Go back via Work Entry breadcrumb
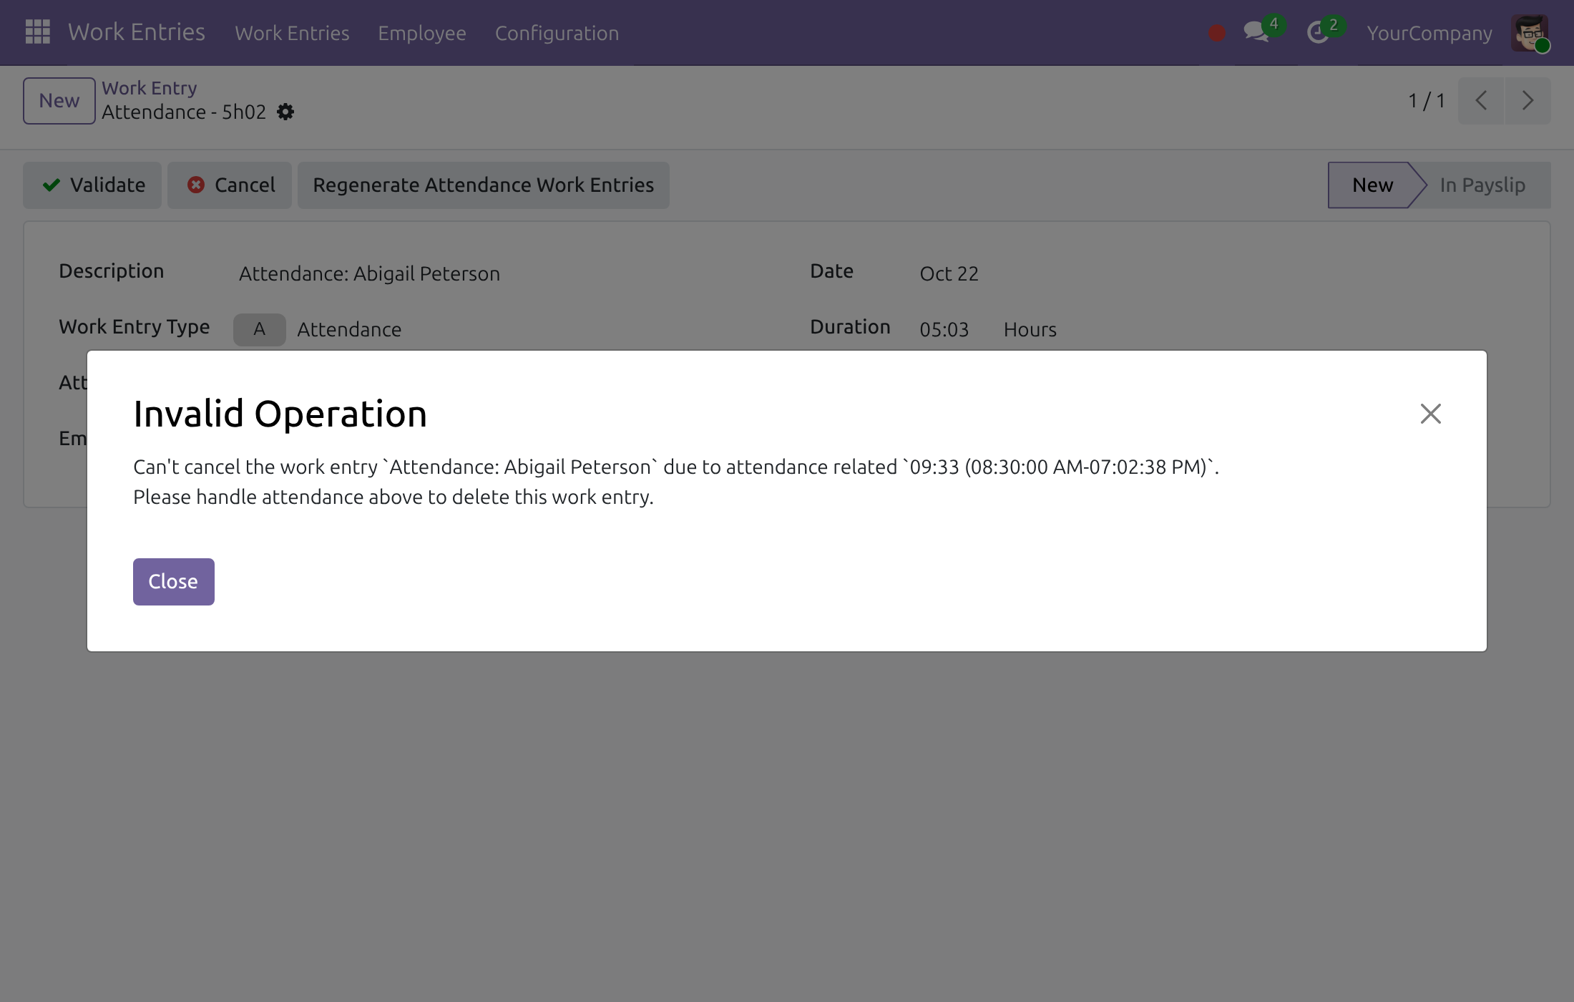Viewport: 1574px width, 1002px height. tap(149, 88)
